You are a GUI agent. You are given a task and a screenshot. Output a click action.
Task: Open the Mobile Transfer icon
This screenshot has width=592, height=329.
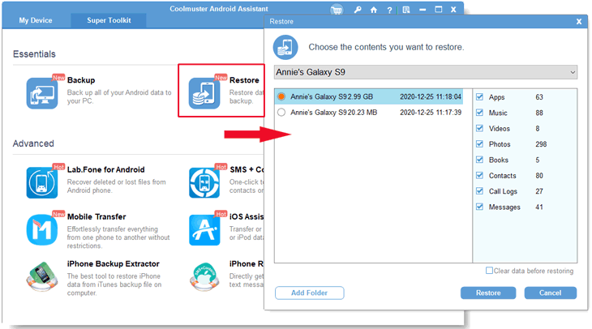click(42, 229)
